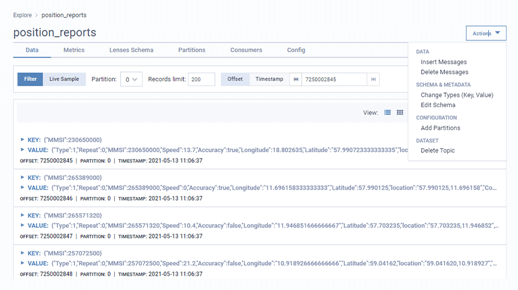The image size is (518, 290).
Task: Open the Metrics tab
Action: 74,50
